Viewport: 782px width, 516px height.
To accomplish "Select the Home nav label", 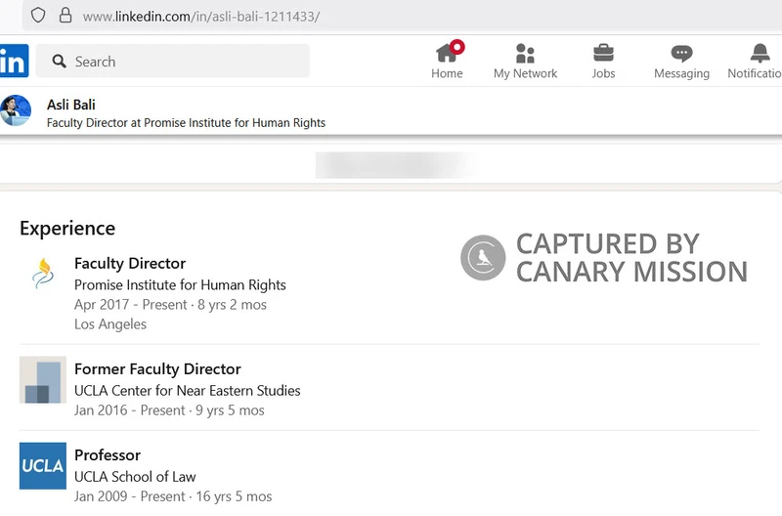I will coord(447,73).
